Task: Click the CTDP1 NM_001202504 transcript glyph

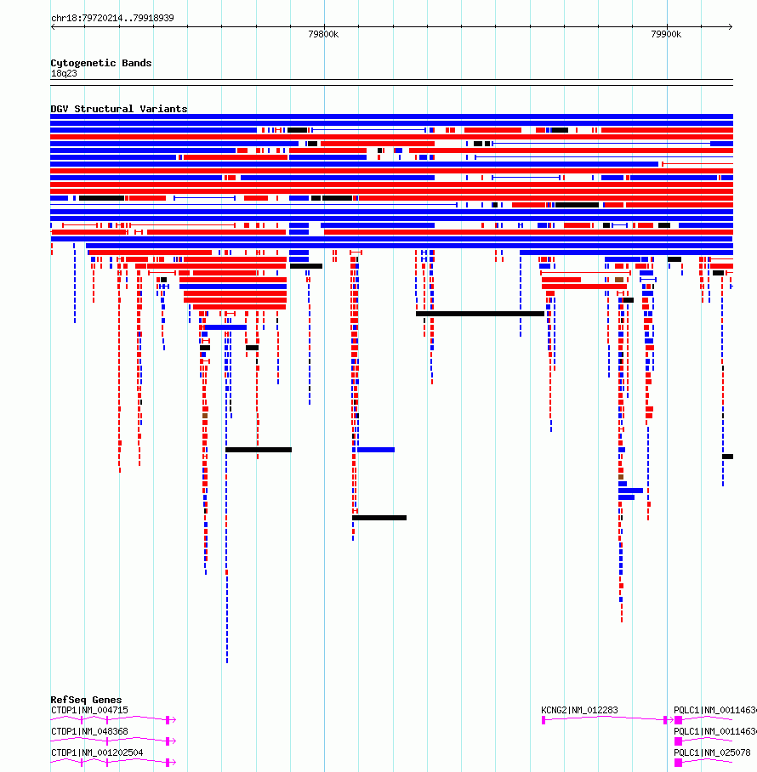Action: coord(113,762)
